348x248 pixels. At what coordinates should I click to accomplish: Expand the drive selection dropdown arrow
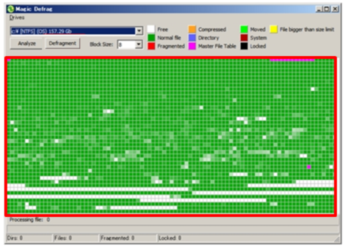pyautogui.click(x=139, y=31)
